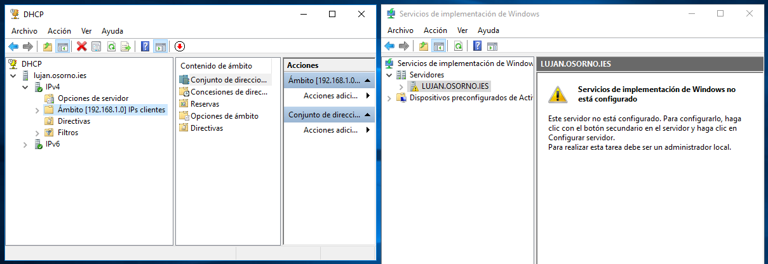Click Forward arrow in WDS toolbar
The height and width of the screenshot is (264, 768).
[404, 46]
